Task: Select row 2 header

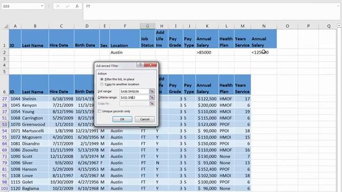Action: pos(4,52)
